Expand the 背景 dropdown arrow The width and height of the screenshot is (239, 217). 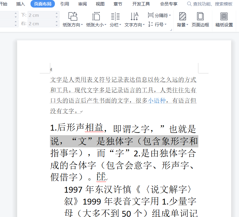(x=187, y=25)
